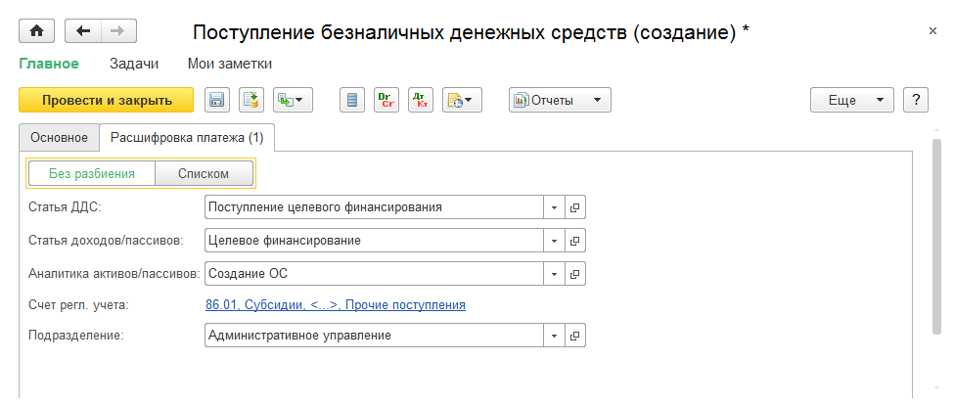Show Dr/Cr postings icon

(386, 100)
